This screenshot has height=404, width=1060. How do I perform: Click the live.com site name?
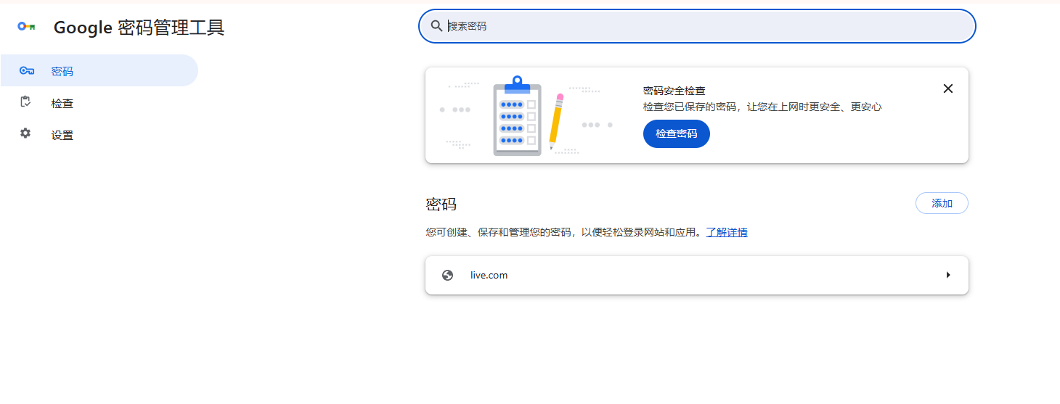(x=489, y=275)
